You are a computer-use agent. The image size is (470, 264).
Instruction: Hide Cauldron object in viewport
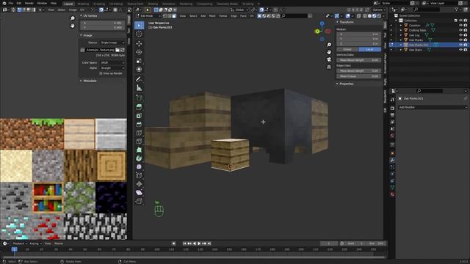coord(460,26)
